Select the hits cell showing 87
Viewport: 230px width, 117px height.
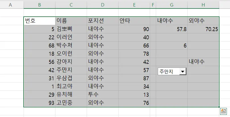[x=134, y=78]
